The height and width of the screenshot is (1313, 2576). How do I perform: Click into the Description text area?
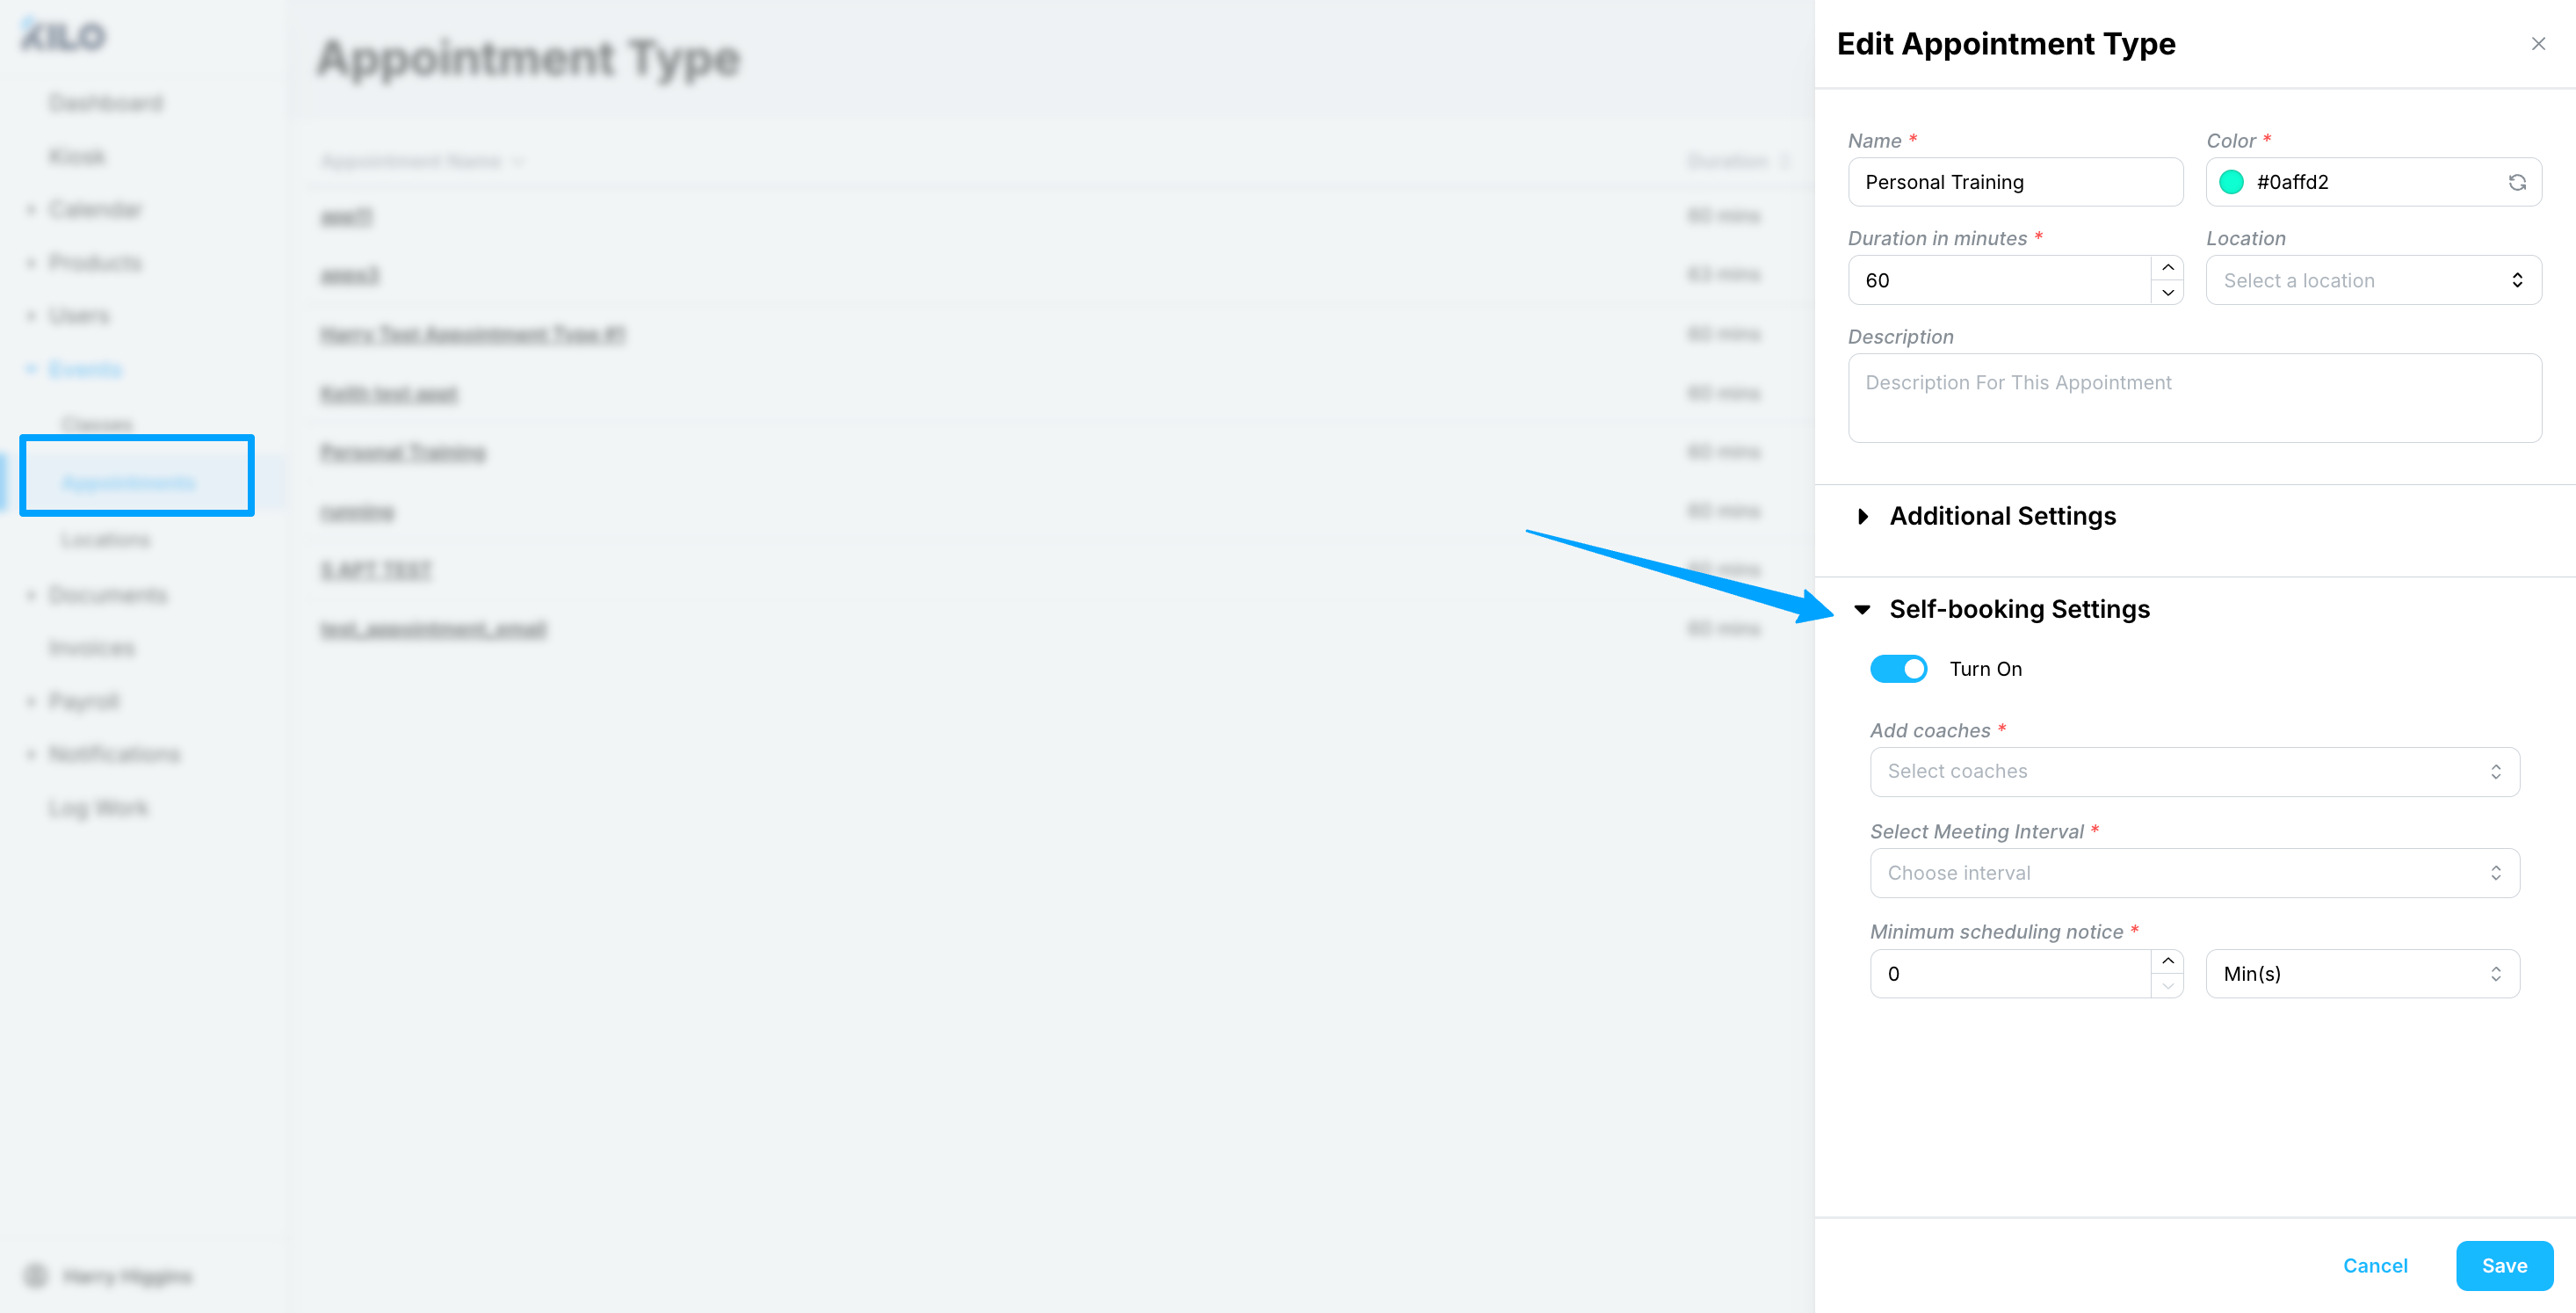(2194, 398)
